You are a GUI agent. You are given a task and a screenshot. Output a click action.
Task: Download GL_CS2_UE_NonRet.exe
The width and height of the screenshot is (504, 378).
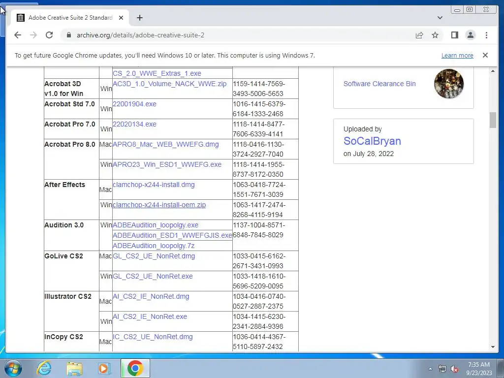(x=153, y=276)
